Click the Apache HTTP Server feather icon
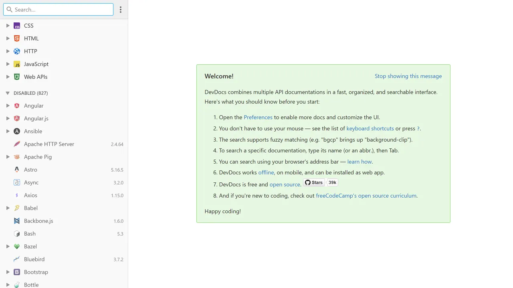Viewport: 513px width, 288px height. [x=17, y=144]
